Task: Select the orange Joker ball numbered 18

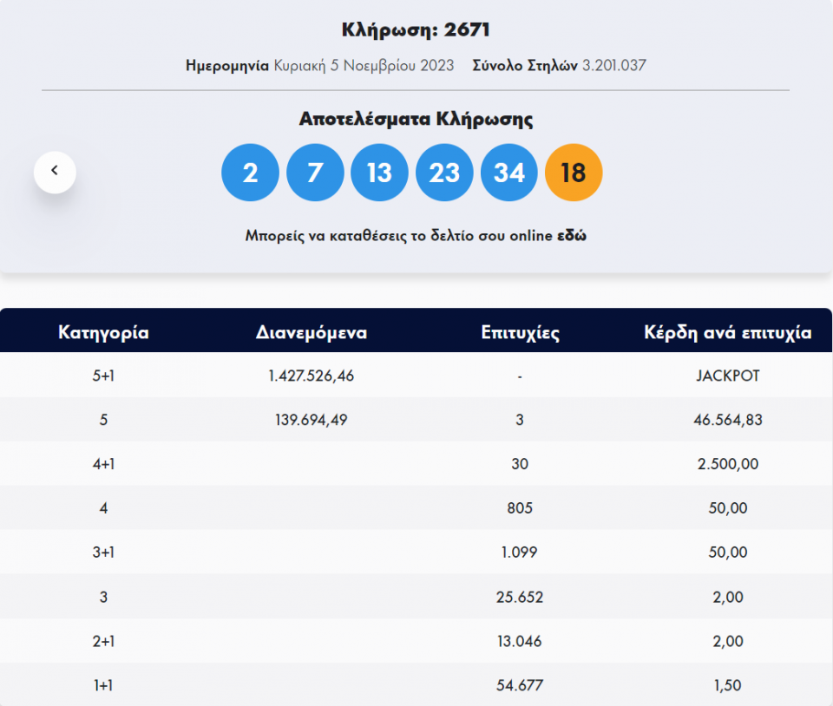Action: [x=574, y=173]
